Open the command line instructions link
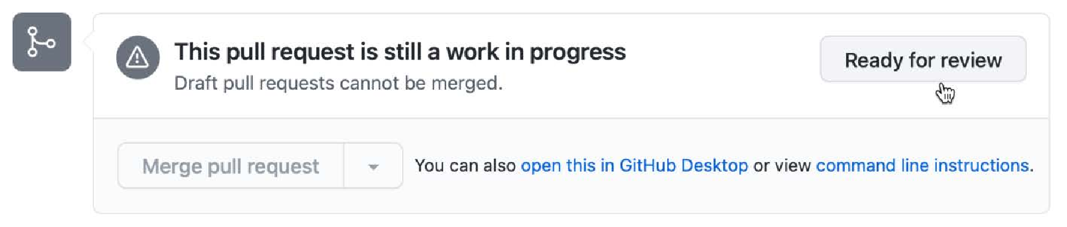This screenshot has height=227, width=1067. [922, 166]
